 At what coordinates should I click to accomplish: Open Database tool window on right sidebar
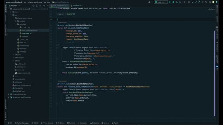pos(217,10)
